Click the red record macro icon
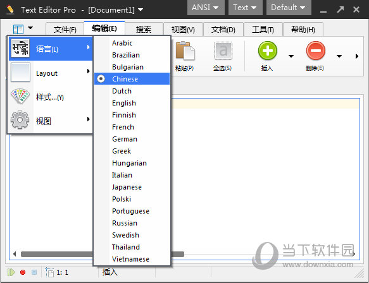The width and height of the screenshot is (369, 283). (x=23, y=272)
